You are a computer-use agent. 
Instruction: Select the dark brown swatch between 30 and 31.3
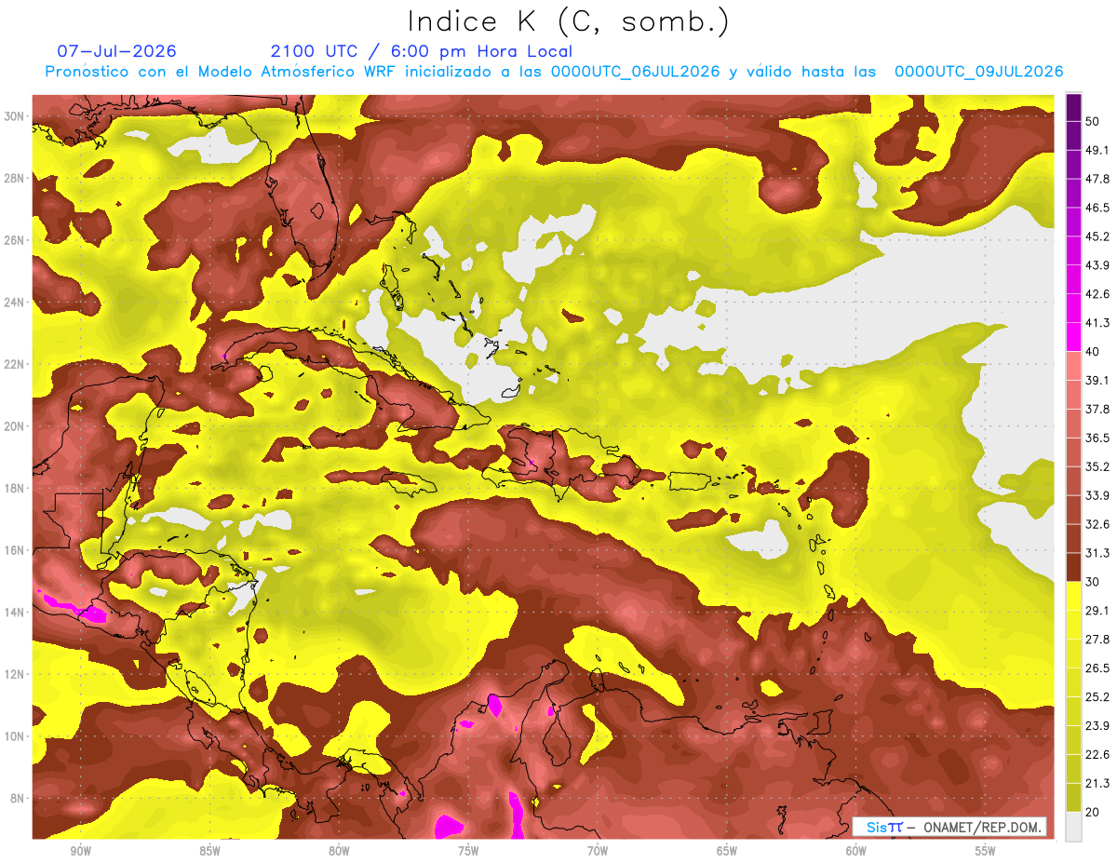coord(1073,567)
